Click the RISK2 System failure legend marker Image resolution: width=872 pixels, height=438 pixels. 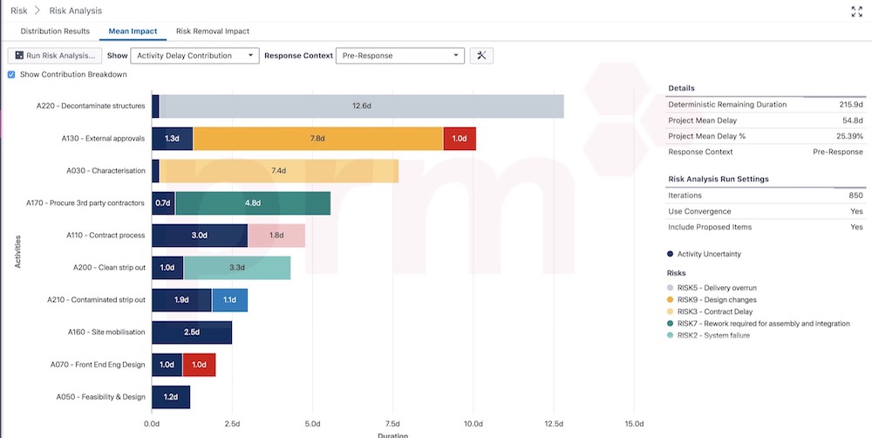click(x=670, y=335)
